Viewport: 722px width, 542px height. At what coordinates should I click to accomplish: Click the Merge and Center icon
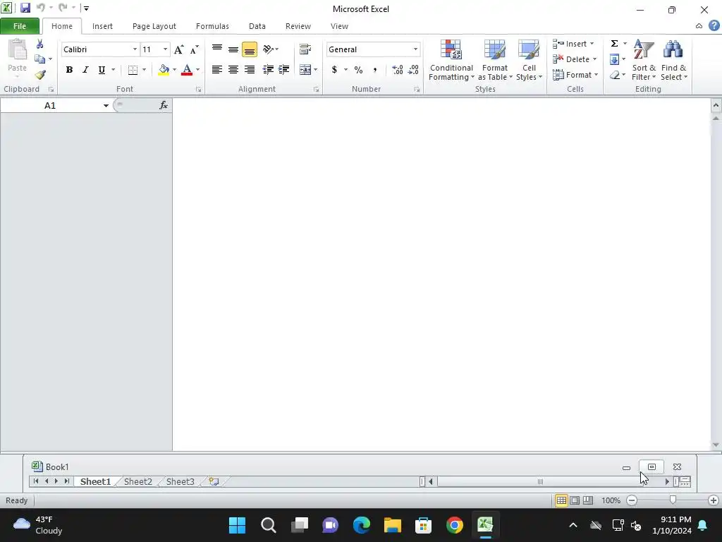305,70
